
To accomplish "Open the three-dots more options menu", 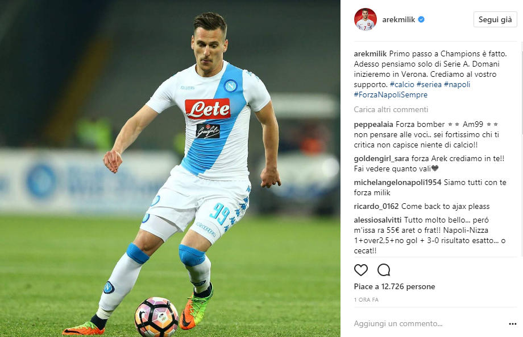I will pos(513,324).
